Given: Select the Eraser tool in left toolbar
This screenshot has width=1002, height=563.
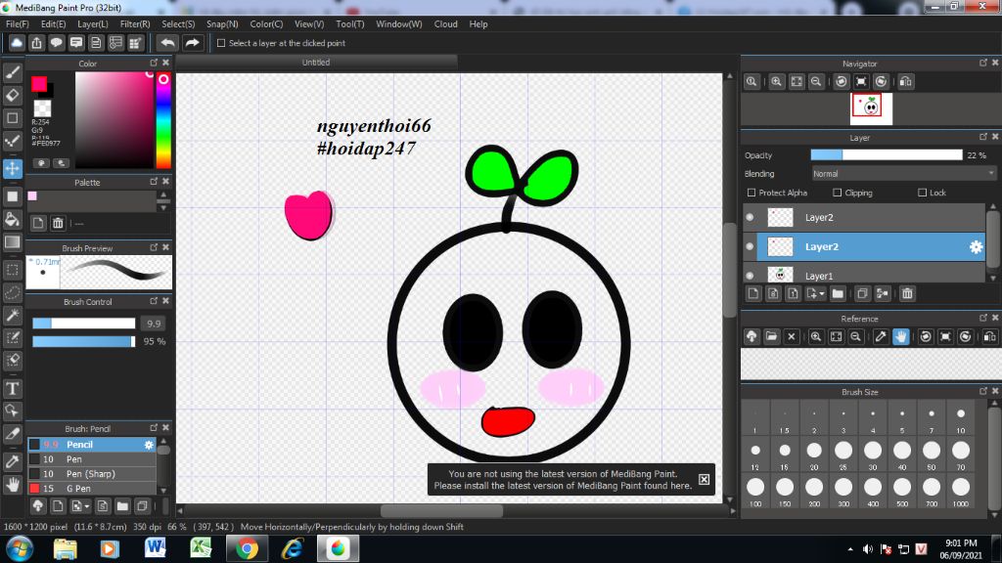Looking at the screenshot, I should click(13, 95).
